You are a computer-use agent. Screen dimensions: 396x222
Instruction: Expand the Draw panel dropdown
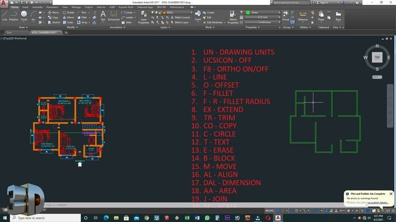click(24, 27)
